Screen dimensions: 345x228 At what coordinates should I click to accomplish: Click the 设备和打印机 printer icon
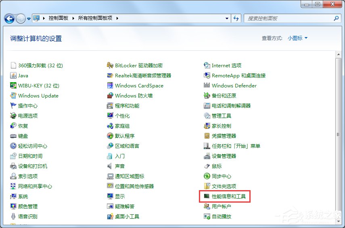pyautogui.click(x=13, y=166)
